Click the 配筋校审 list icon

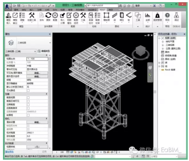pyautogui.click(x=98, y=15)
